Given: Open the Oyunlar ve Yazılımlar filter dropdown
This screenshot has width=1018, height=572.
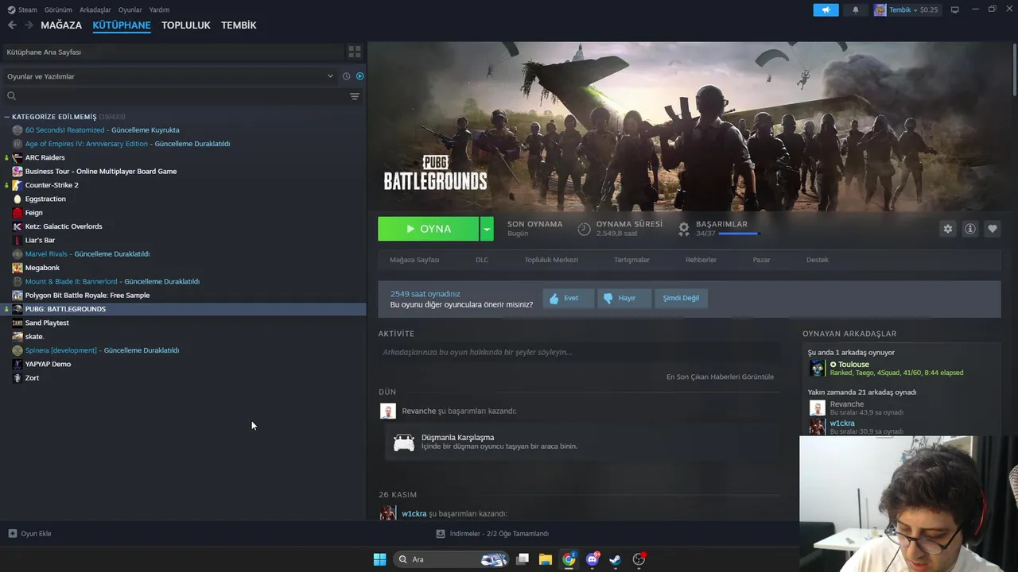Looking at the screenshot, I should [x=170, y=76].
